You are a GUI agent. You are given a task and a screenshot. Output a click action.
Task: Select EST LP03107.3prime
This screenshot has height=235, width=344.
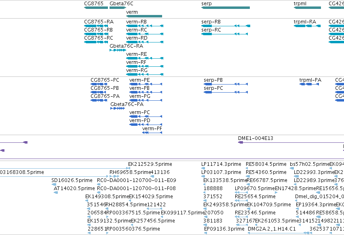point(203,176)
